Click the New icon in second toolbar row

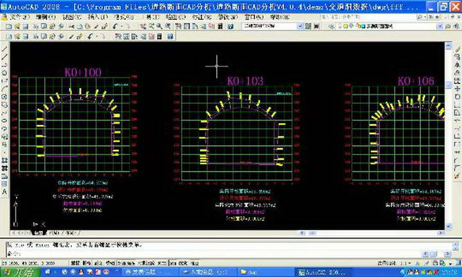point(9,37)
